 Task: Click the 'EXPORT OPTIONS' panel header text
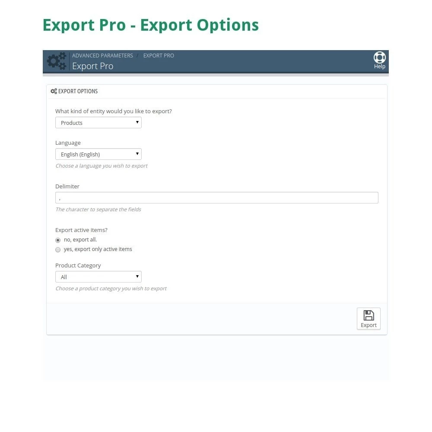click(78, 91)
